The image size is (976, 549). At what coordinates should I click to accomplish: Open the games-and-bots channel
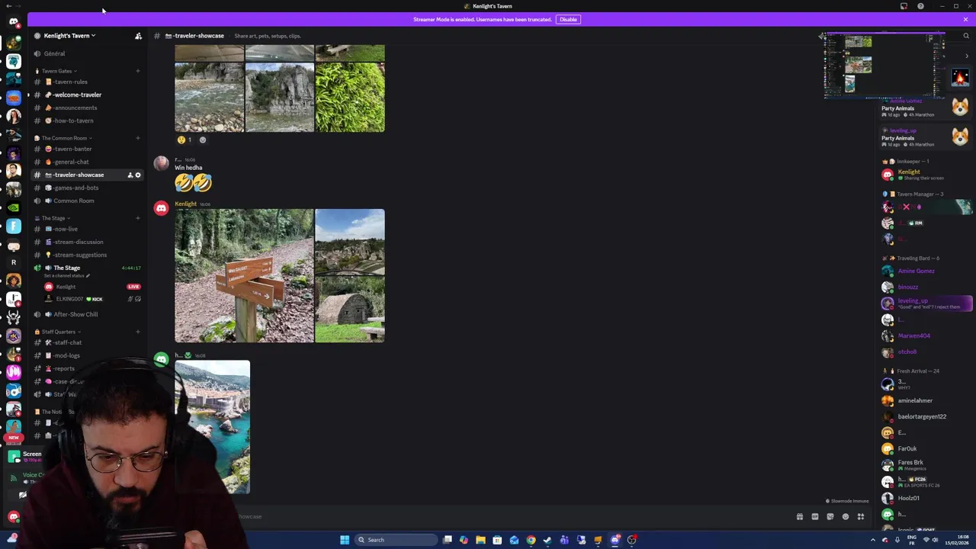click(x=86, y=188)
